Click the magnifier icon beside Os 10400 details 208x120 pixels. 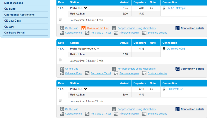pyautogui.click(x=177, y=69)
